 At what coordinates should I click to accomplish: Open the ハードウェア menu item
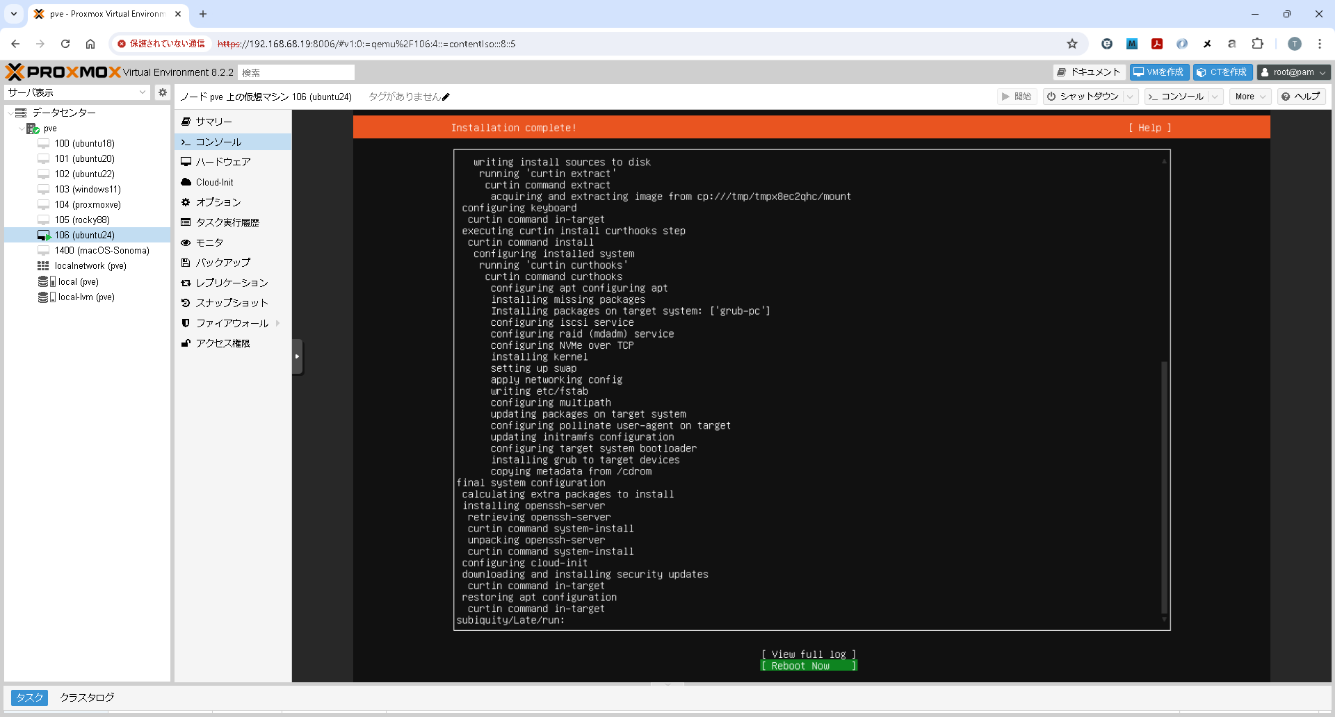click(x=233, y=162)
